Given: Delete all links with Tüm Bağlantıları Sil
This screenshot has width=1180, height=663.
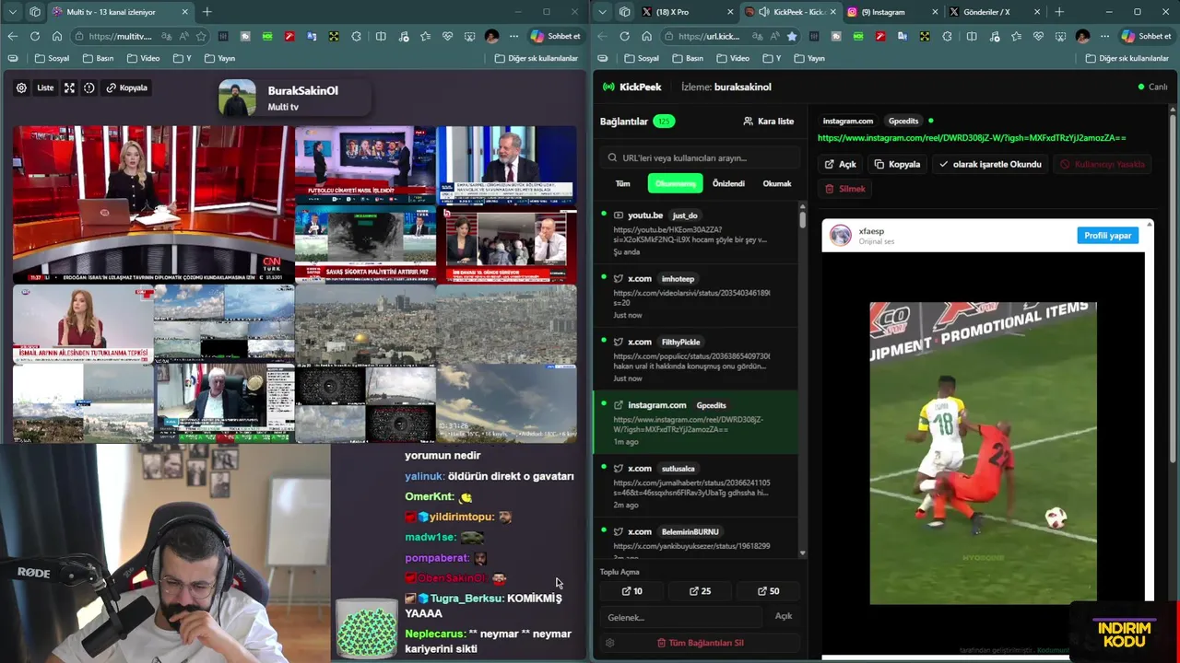Looking at the screenshot, I should [700, 643].
